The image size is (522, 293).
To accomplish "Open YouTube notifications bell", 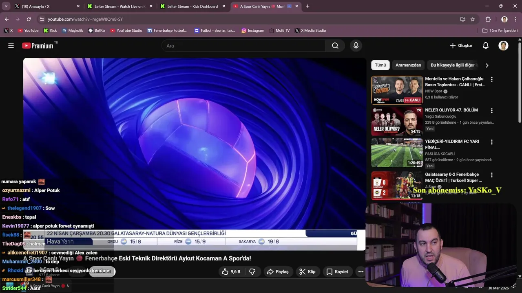I will (485, 46).
